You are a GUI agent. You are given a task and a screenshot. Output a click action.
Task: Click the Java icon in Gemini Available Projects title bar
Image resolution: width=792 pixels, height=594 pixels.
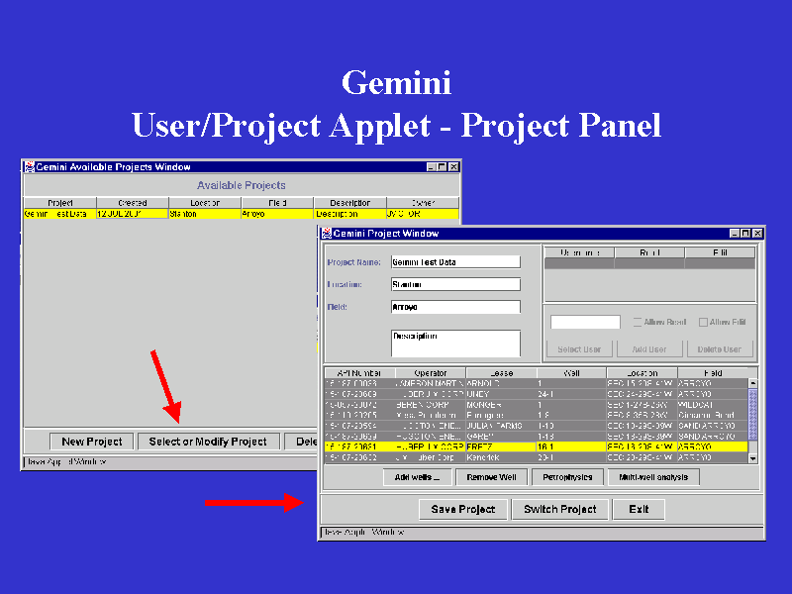[30, 166]
